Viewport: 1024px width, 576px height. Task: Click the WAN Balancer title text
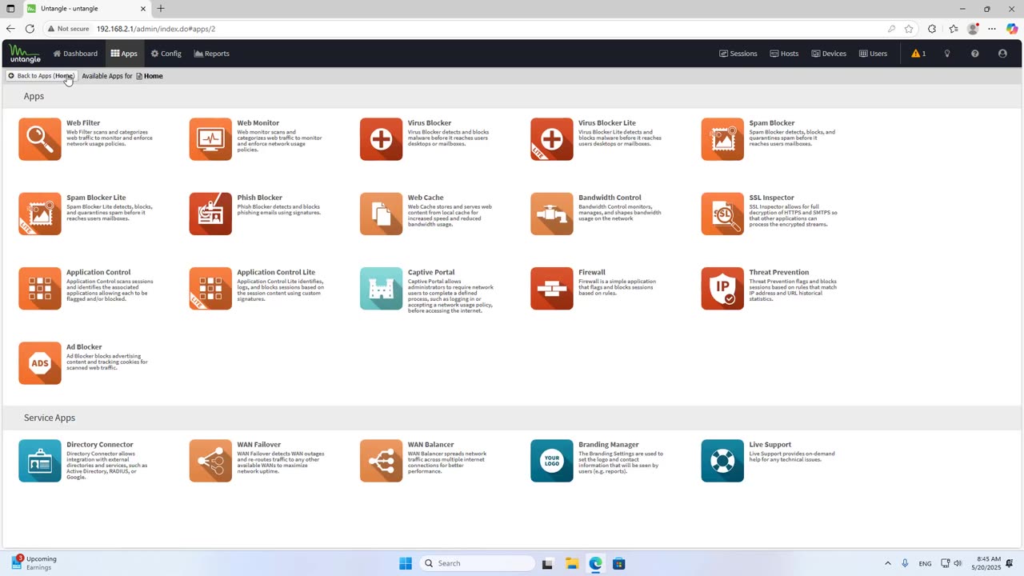(x=430, y=445)
